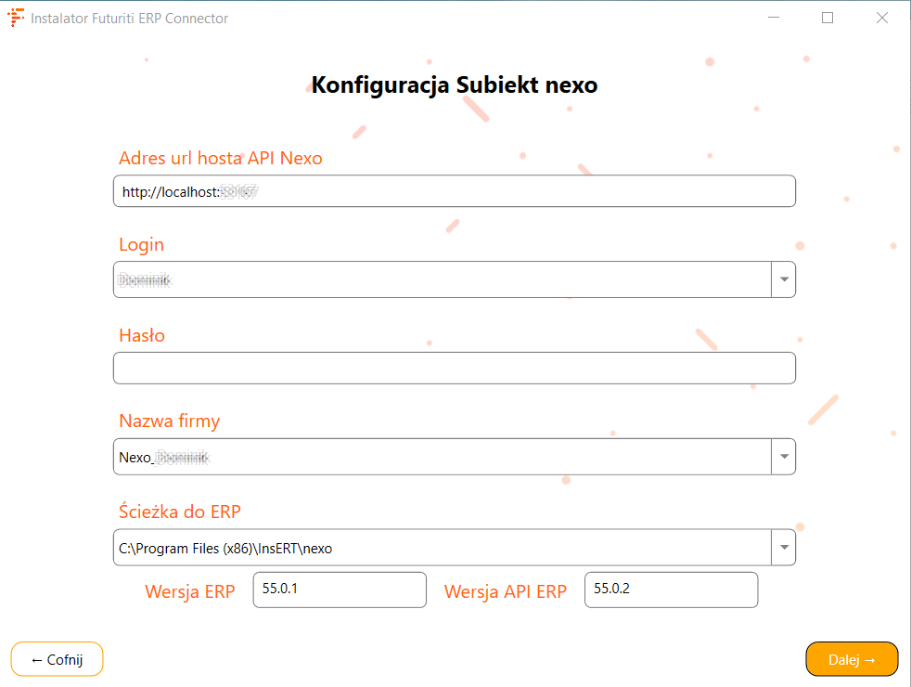Click the Nazwa firmy text area
Screen dimensions: 911x687
tap(442, 457)
